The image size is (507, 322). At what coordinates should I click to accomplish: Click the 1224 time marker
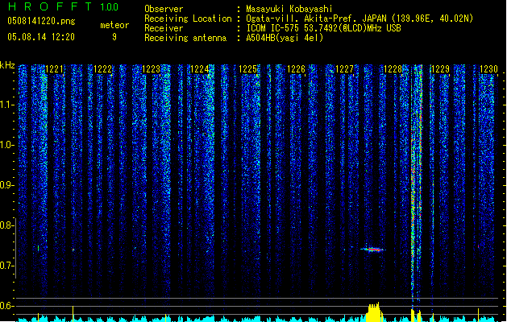(x=200, y=69)
